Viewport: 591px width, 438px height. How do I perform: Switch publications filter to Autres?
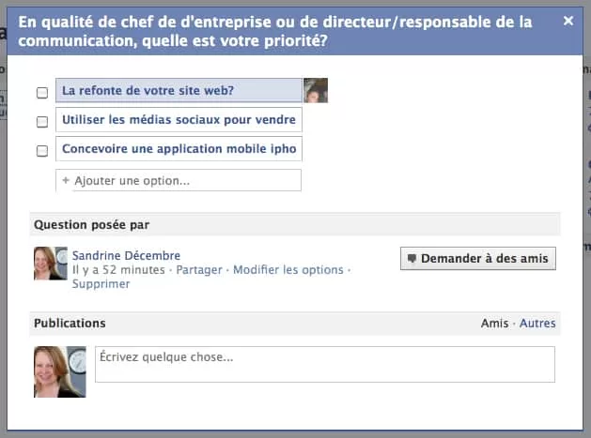(537, 324)
